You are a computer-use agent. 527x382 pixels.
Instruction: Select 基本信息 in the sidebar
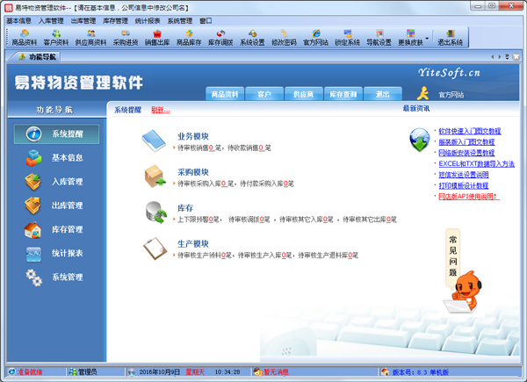(x=56, y=158)
